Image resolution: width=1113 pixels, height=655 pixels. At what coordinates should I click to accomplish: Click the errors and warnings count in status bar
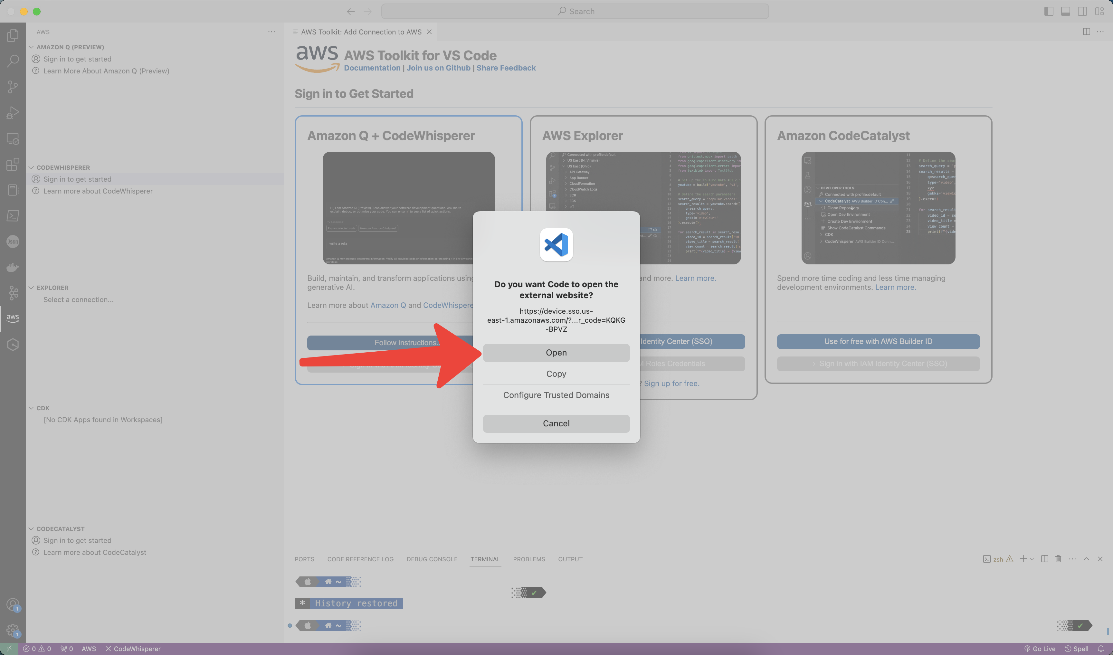(x=37, y=648)
